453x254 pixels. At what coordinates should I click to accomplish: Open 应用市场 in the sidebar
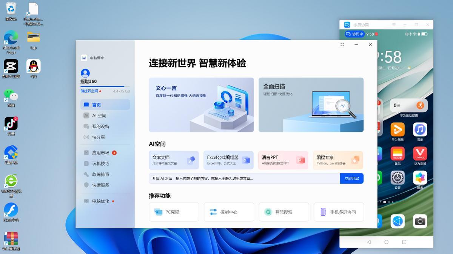coord(105,153)
